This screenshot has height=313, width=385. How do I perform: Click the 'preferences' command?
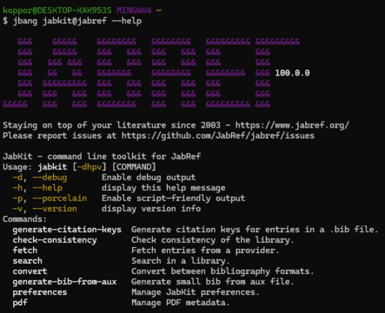tap(40, 292)
